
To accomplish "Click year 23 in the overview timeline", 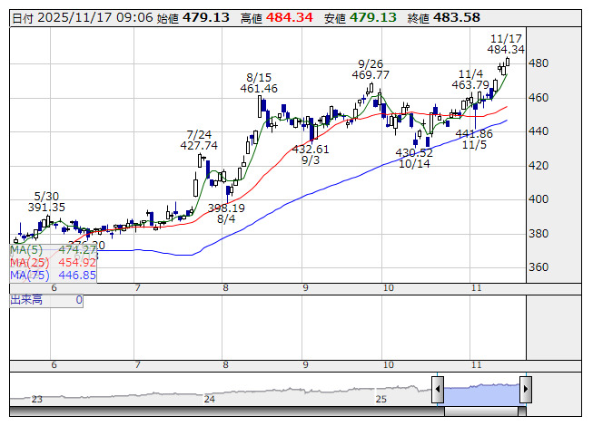I will [37, 399].
